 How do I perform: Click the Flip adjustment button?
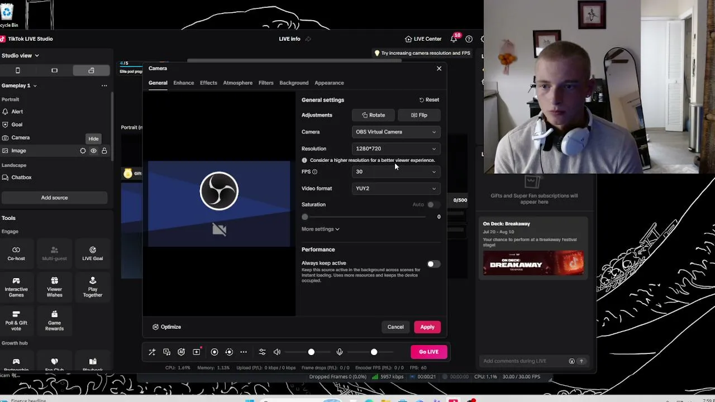(419, 115)
